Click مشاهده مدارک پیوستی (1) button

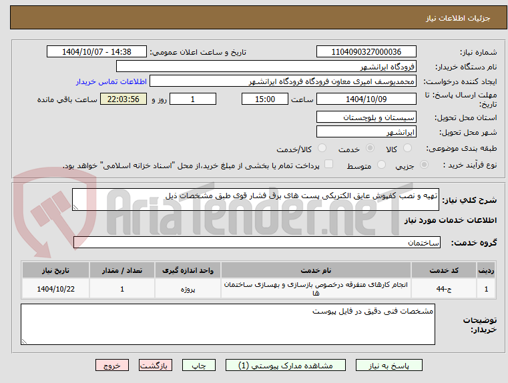tap(286, 365)
